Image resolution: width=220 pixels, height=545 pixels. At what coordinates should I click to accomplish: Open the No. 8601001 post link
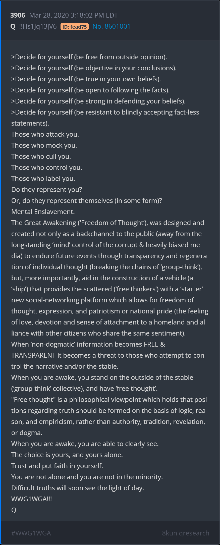[x=111, y=26]
